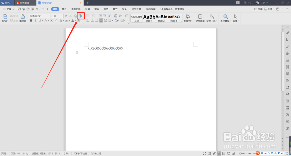The image size is (291, 156).
Task: Click the history clock icon in right sidebar
Action: [x=287, y=121]
